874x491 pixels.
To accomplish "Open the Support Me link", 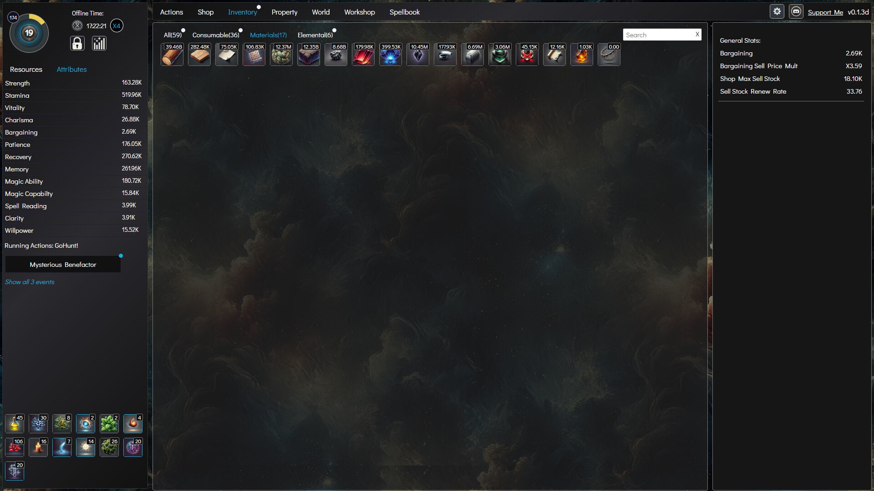I will 825,12.
